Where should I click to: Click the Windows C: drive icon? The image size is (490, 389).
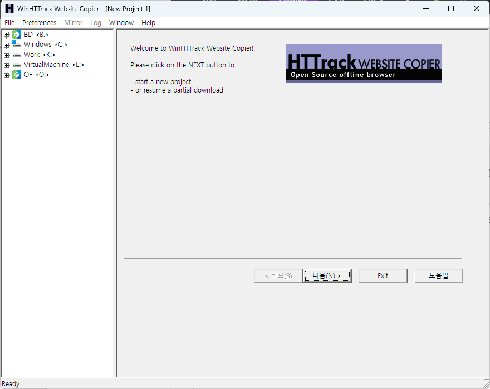tap(17, 45)
